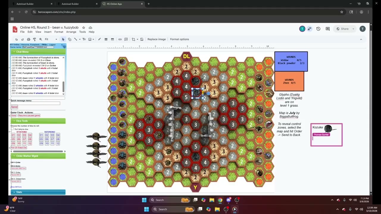Open the Arrange menu
The width and height of the screenshot is (381, 214).
point(71,32)
